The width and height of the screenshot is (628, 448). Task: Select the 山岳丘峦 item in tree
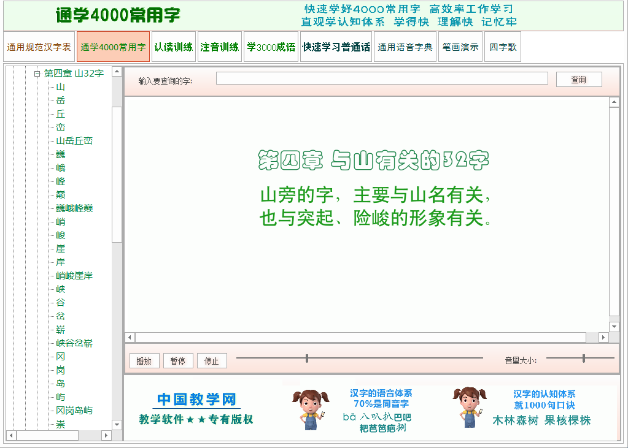pos(74,141)
